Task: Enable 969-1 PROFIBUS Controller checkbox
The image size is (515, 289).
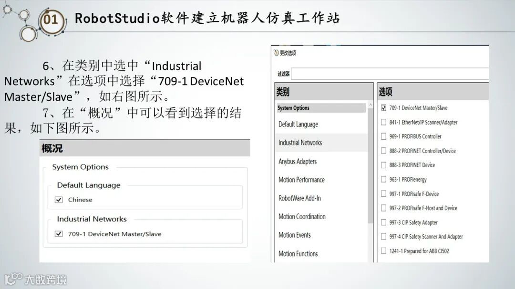Action: 383,136
